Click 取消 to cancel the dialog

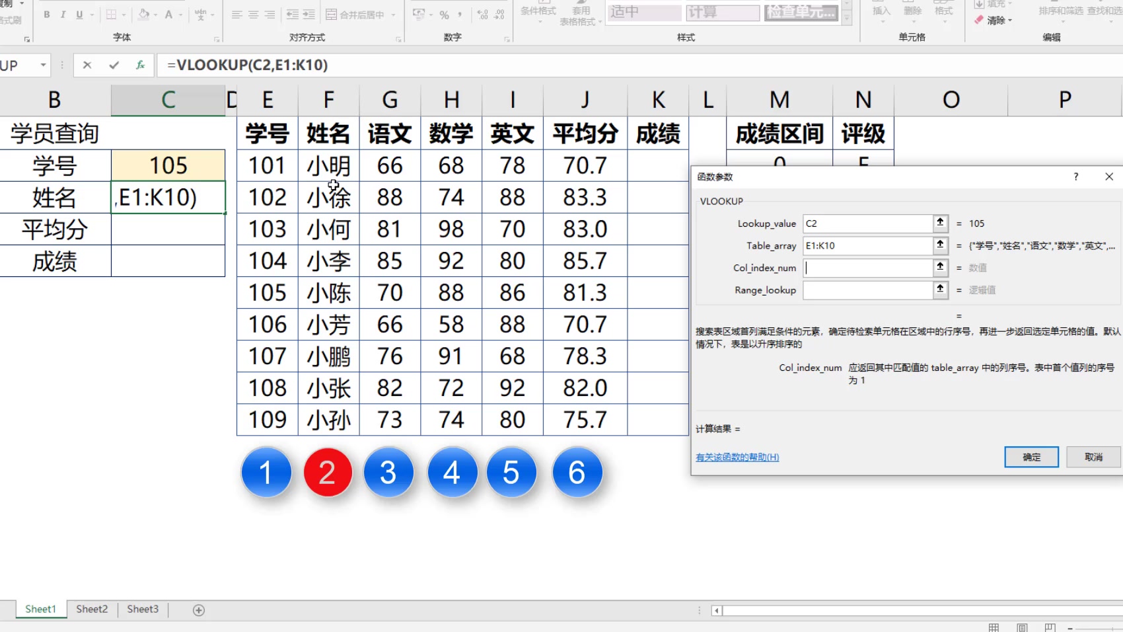[1093, 457]
